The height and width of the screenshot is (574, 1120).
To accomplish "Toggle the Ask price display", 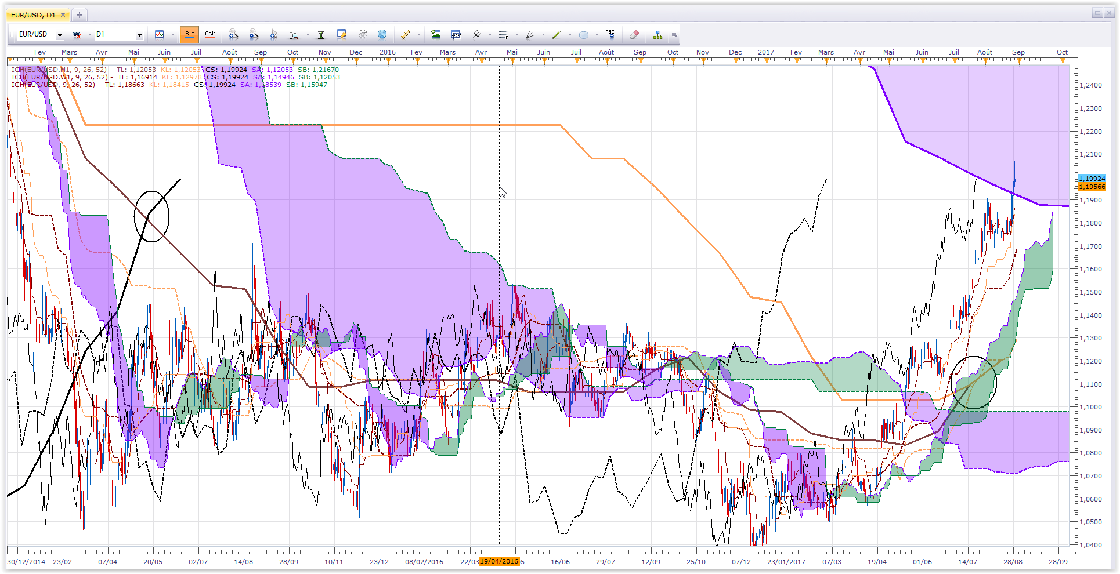I will (x=210, y=35).
